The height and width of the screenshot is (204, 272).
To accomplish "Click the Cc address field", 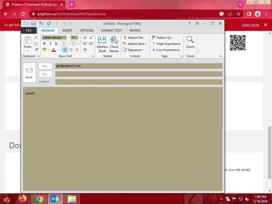I will (139, 74).
